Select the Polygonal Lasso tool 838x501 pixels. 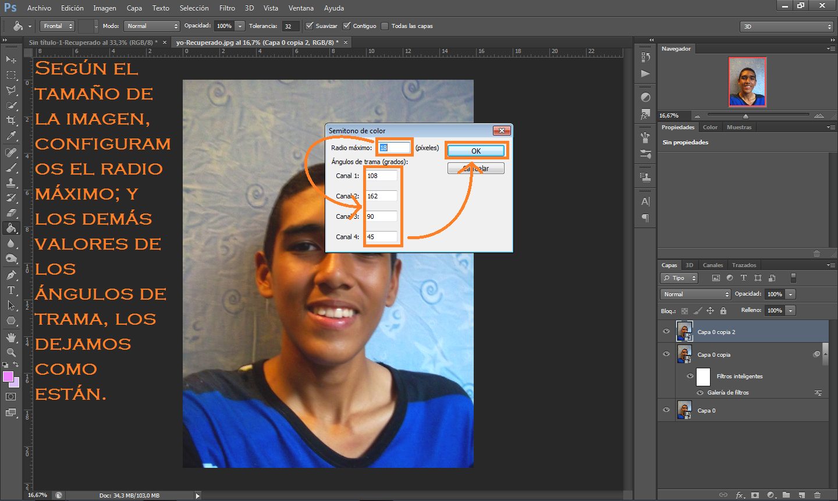click(11, 90)
